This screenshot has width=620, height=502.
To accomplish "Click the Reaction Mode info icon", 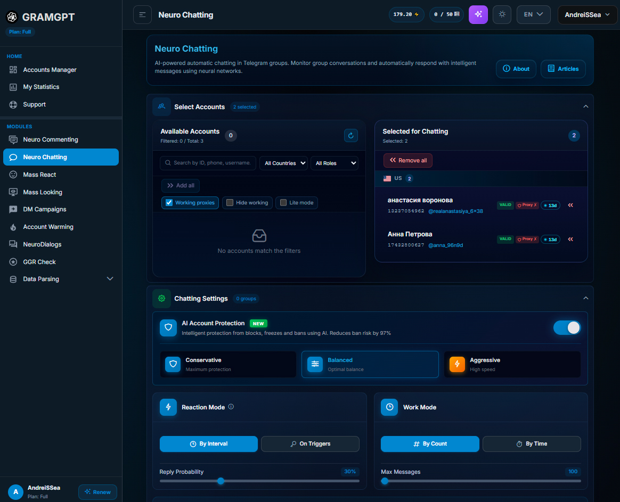I will (x=231, y=407).
